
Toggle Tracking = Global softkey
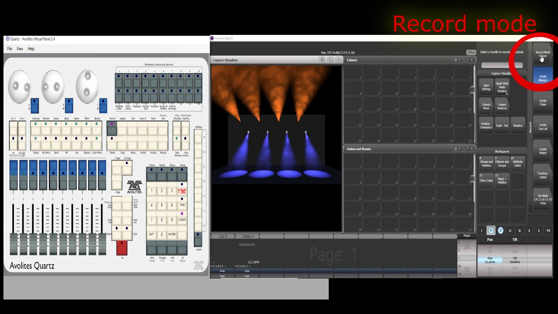pyautogui.click(x=543, y=175)
